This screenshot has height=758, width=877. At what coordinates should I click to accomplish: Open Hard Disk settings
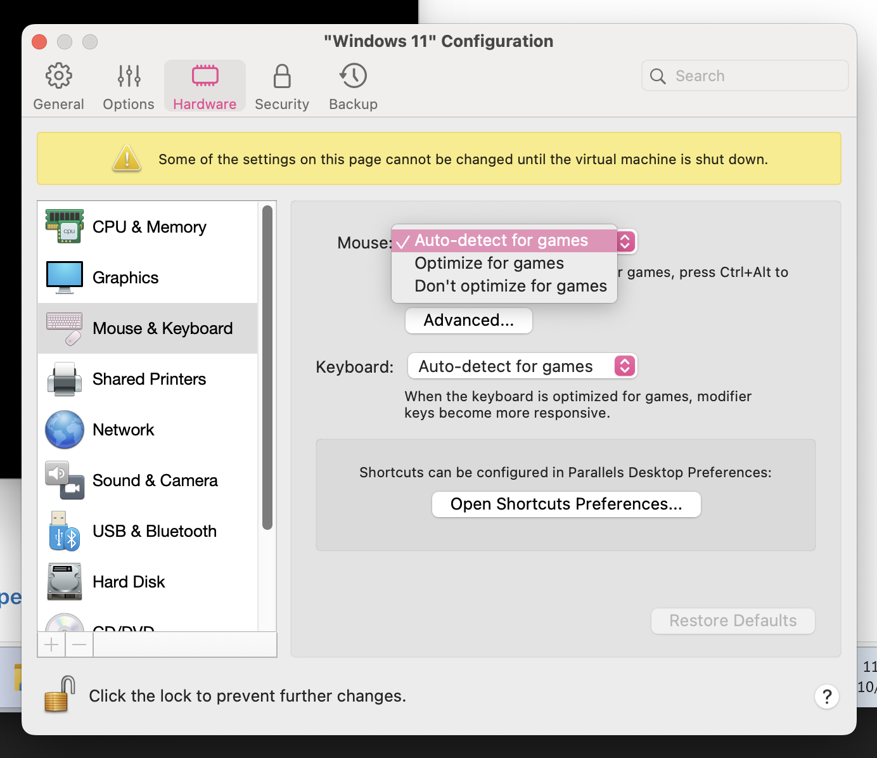(129, 582)
